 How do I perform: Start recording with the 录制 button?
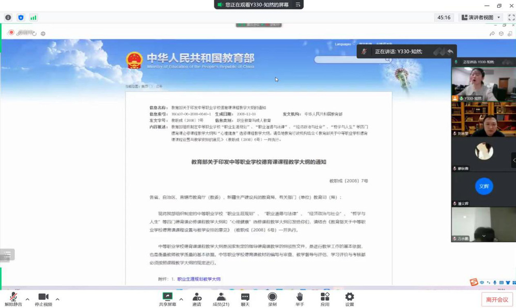[x=272, y=298]
